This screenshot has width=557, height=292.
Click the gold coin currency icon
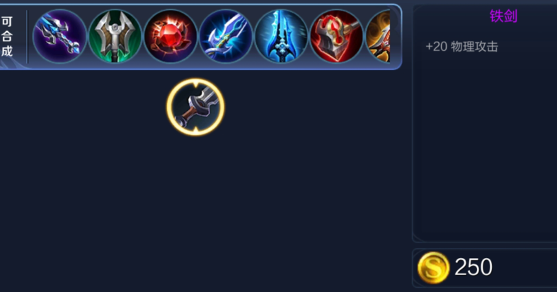pyautogui.click(x=433, y=268)
